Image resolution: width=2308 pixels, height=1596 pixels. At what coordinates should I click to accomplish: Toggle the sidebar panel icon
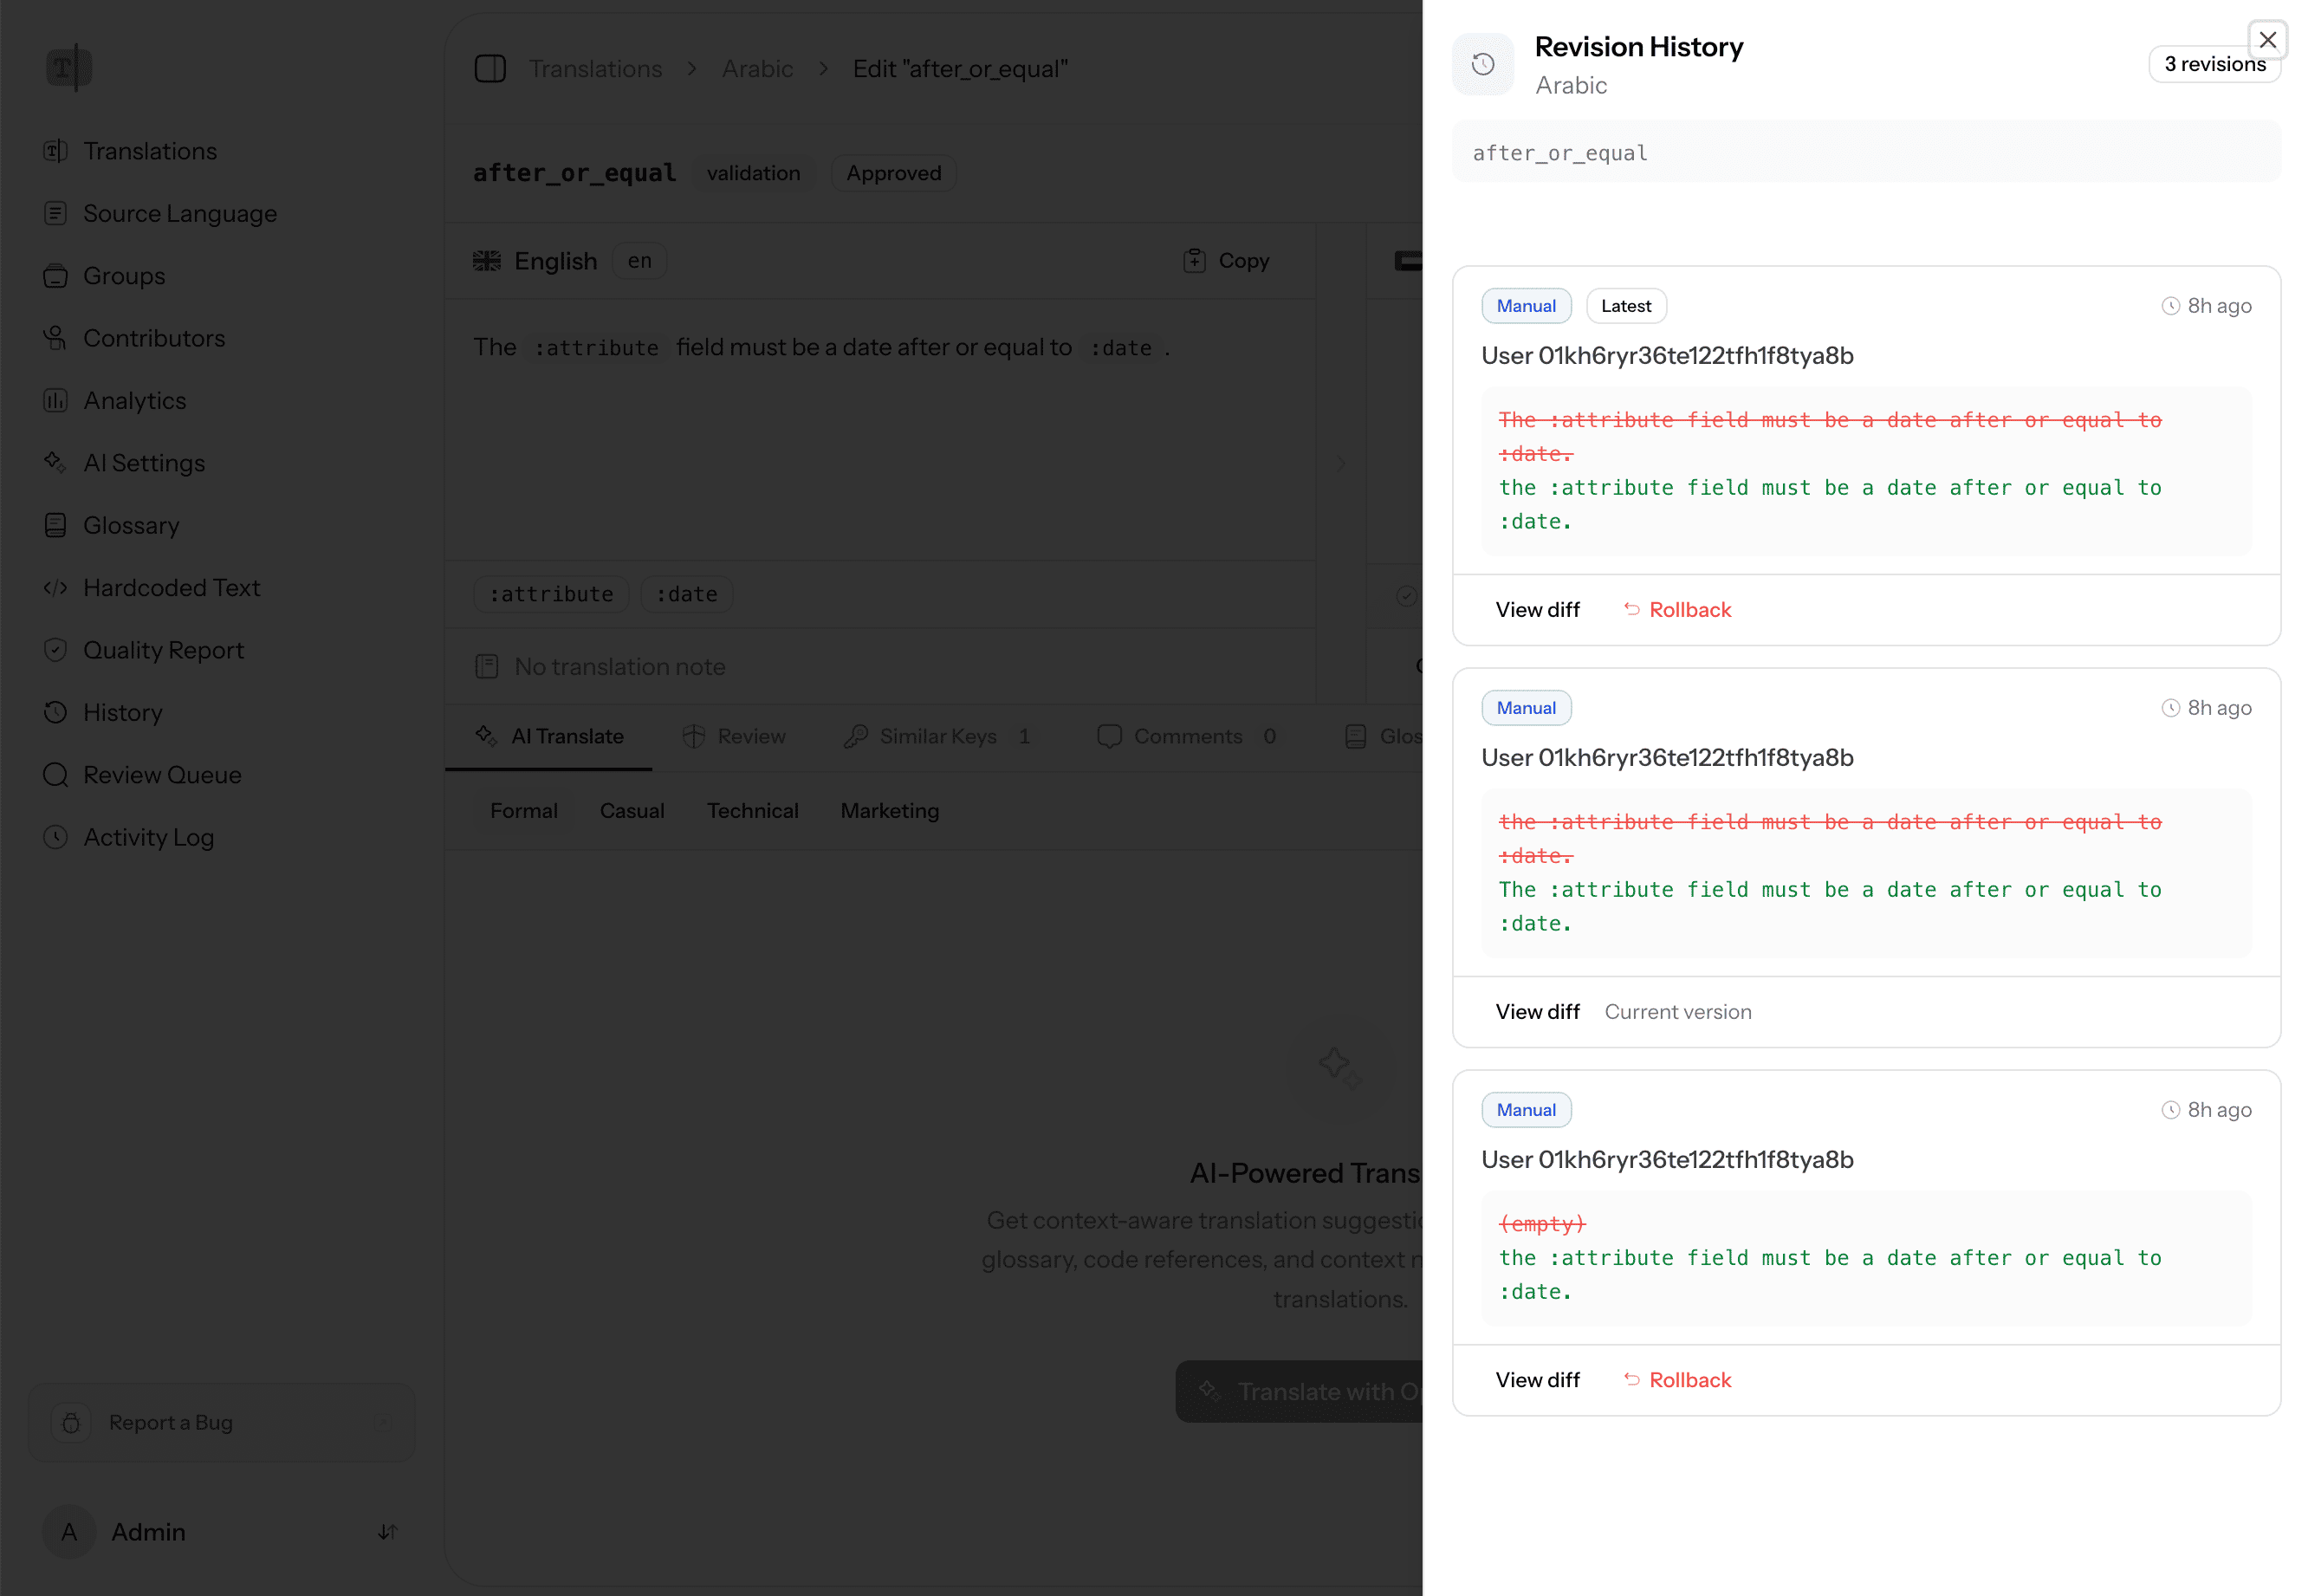(x=490, y=69)
